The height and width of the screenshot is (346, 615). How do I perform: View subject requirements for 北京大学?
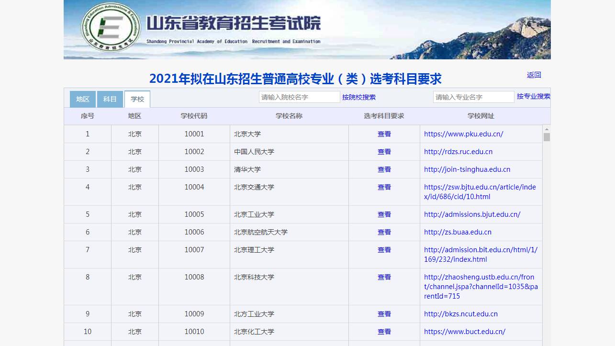tap(384, 134)
